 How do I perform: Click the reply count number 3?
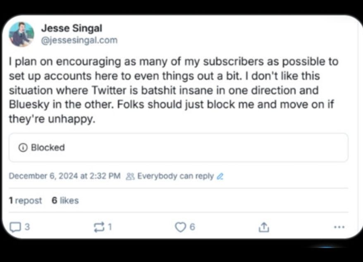coord(27,227)
